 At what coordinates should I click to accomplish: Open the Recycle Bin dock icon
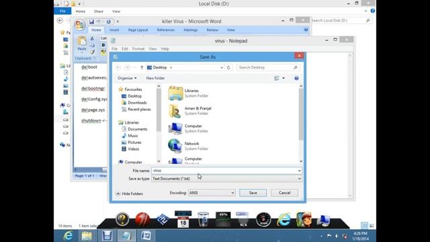coord(203,220)
